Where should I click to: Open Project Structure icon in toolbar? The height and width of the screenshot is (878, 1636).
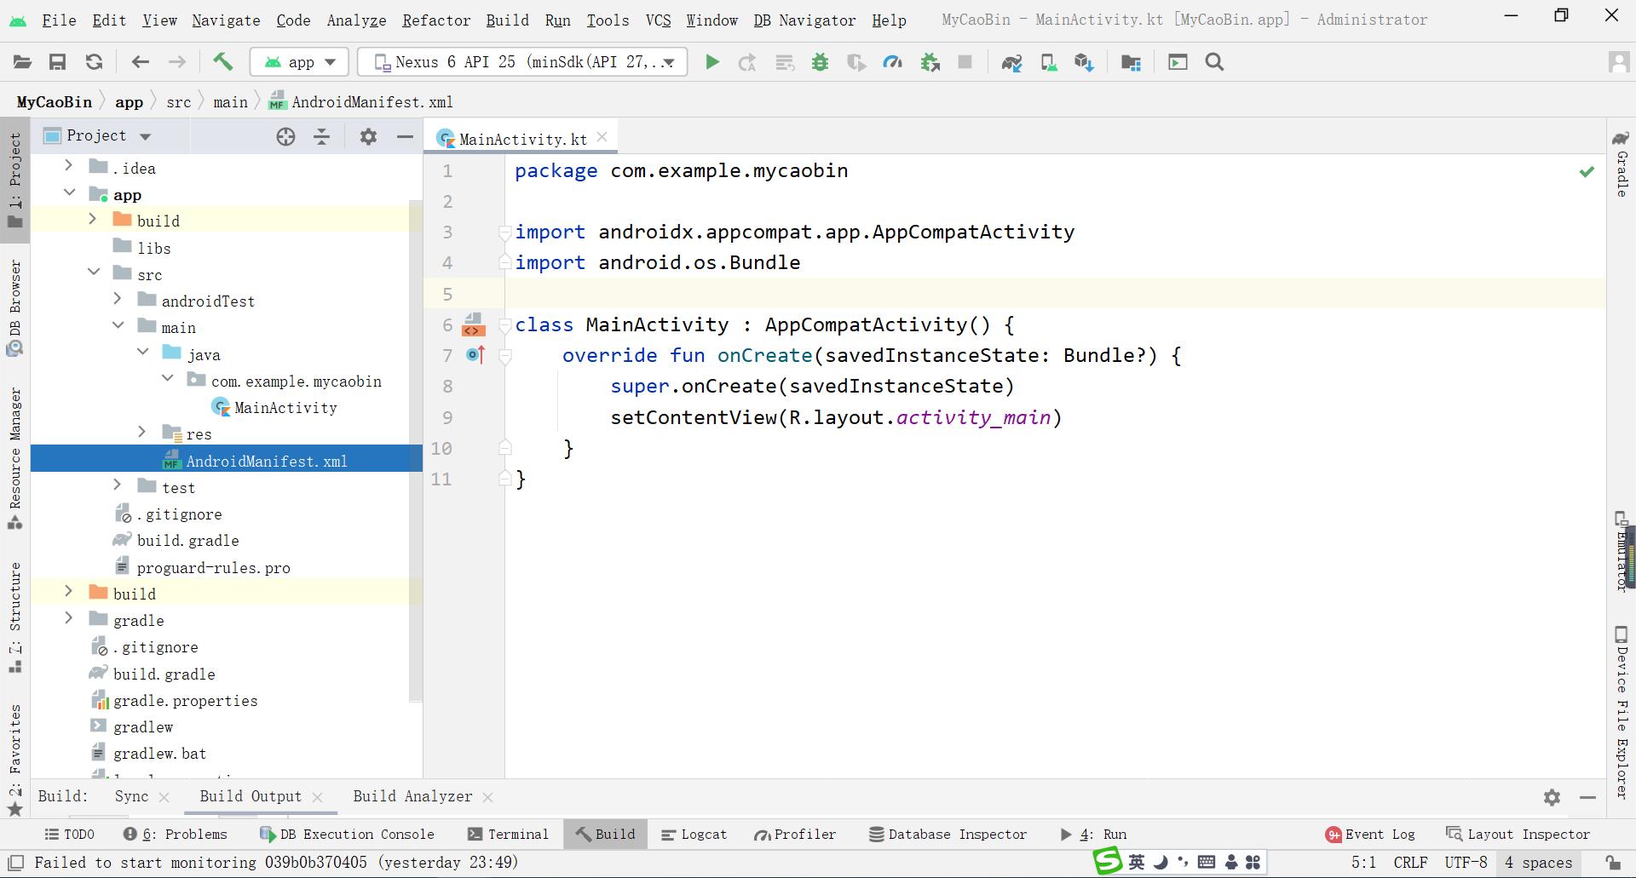[x=1131, y=62]
